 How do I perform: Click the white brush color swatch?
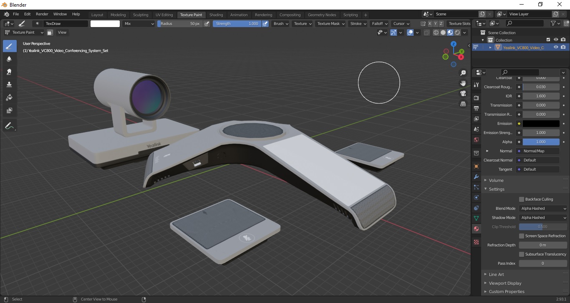click(105, 24)
